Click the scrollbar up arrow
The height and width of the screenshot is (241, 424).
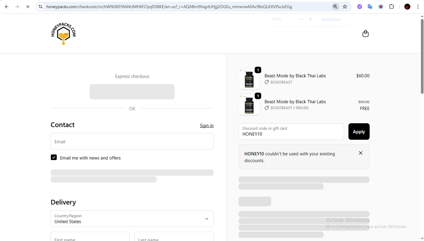(x=422, y=16)
